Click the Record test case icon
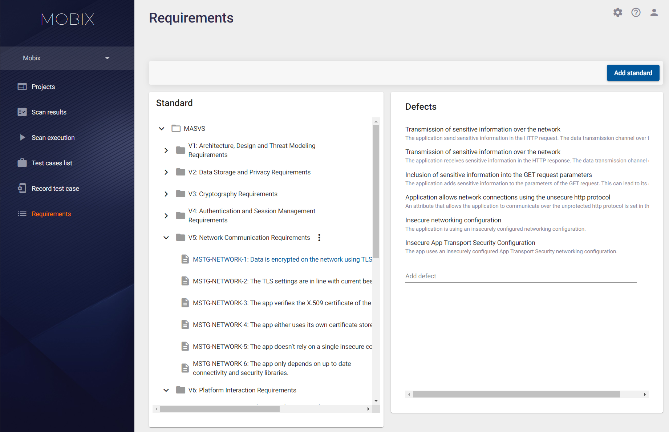Image resolution: width=669 pixels, height=432 pixels. (x=22, y=188)
